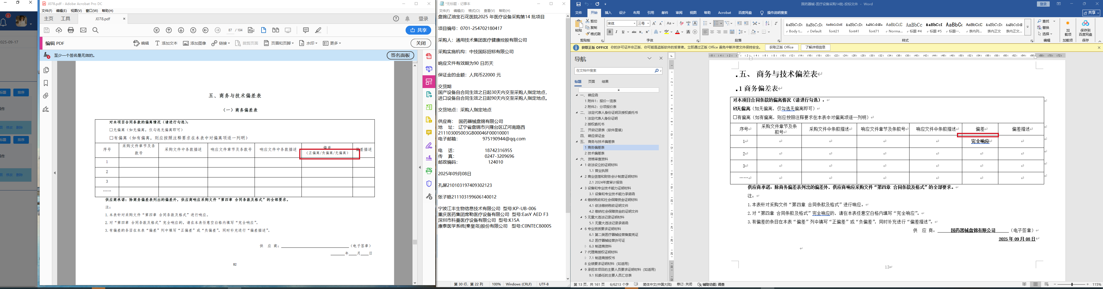
Task: Click Save to Baidu Netdisk icon
Action: [1085, 29]
